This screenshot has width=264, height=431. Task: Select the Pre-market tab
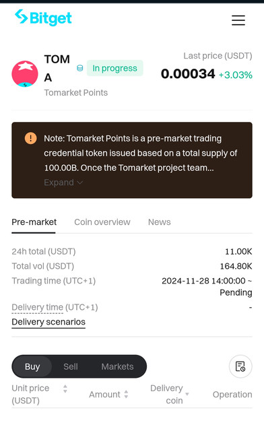coord(34,222)
